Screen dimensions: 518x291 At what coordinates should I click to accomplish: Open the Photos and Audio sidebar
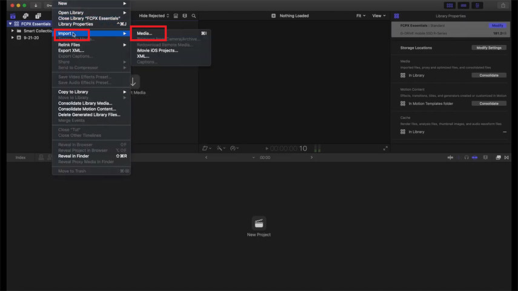pos(25,16)
